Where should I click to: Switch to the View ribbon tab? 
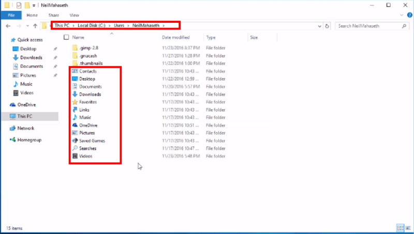click(x=74, y=15)
